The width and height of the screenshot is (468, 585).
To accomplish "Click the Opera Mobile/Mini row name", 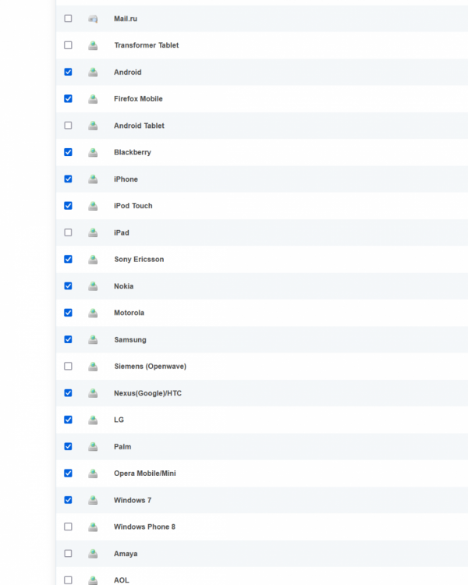I will [x=144, y=473].
